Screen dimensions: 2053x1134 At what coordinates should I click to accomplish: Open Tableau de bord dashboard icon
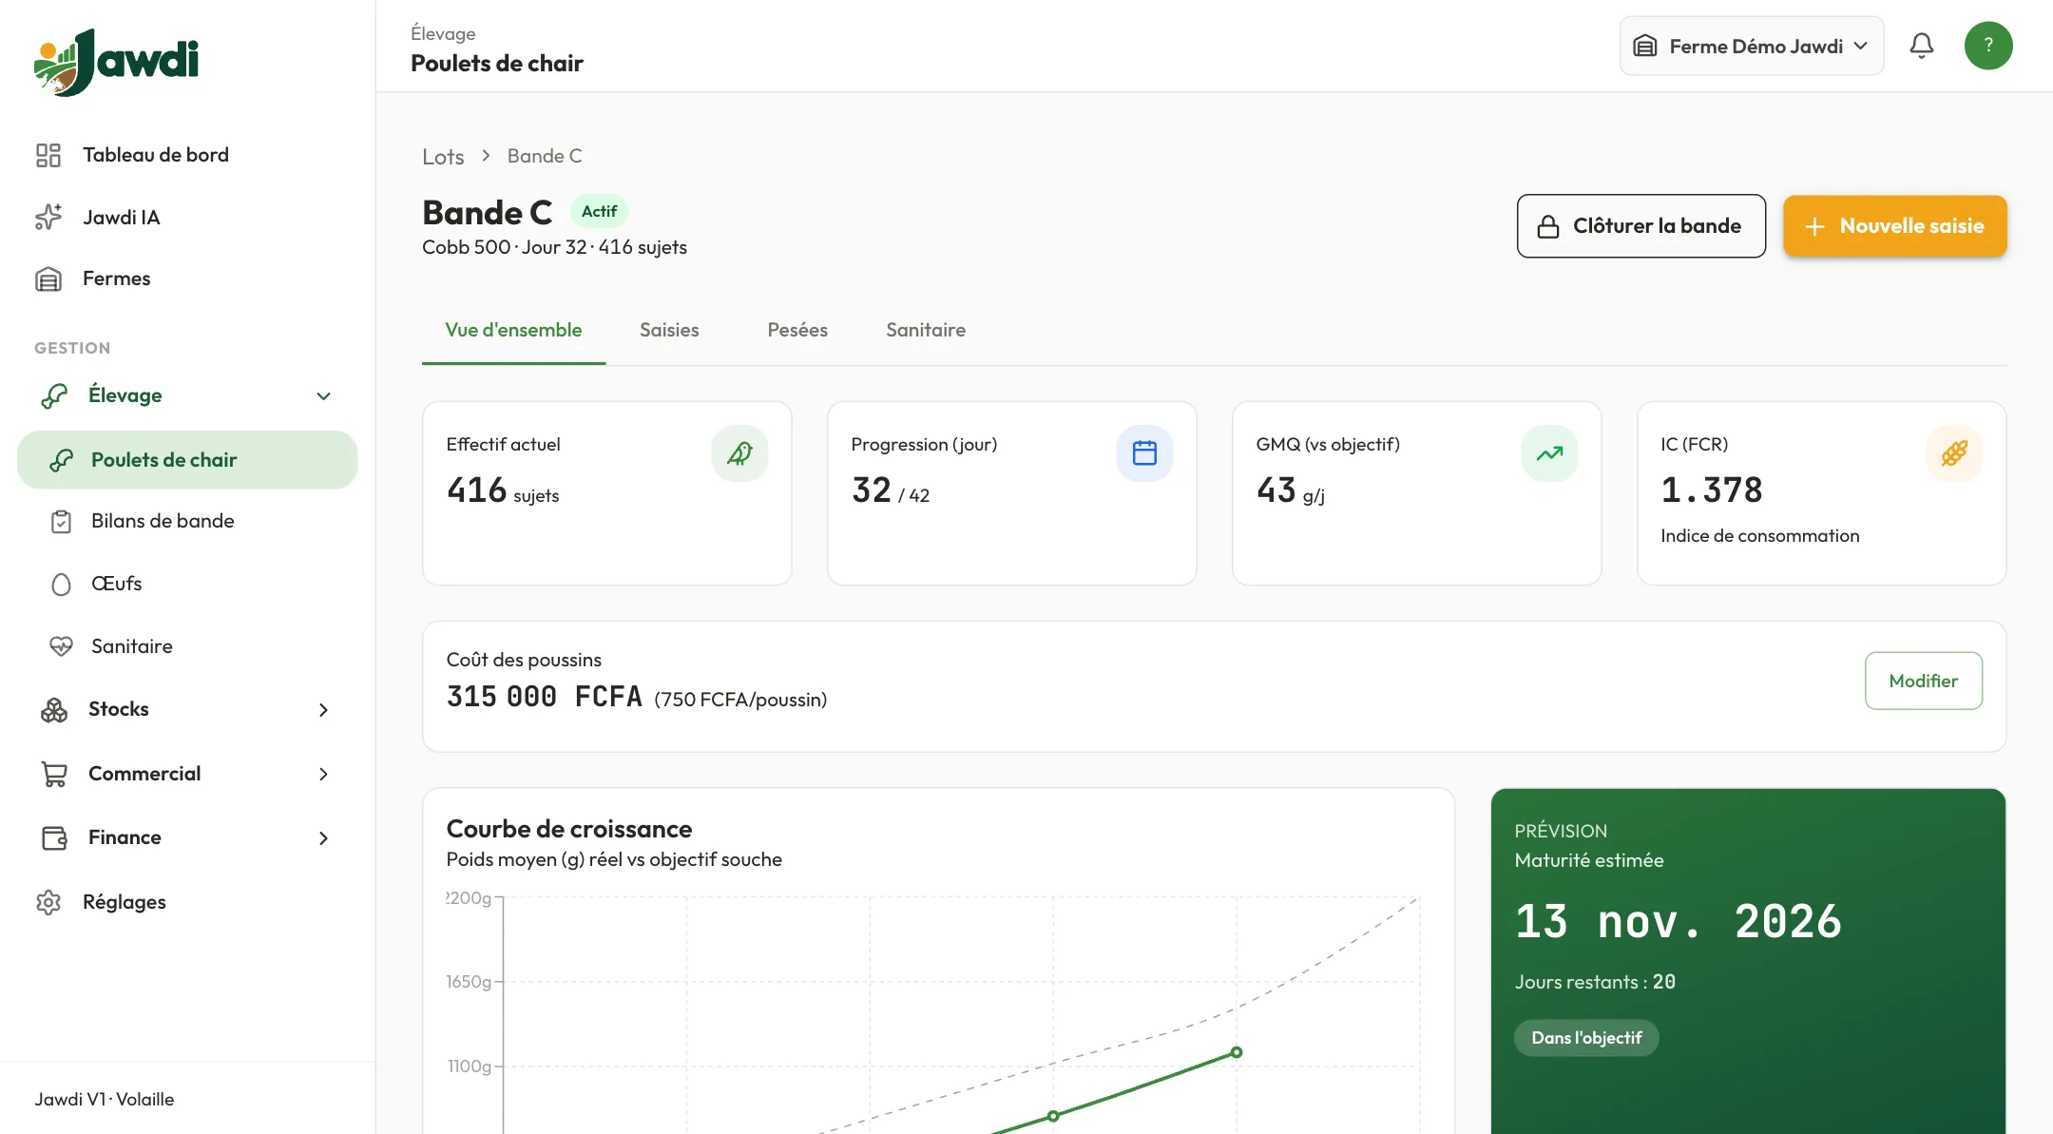[x=48, y=155]
